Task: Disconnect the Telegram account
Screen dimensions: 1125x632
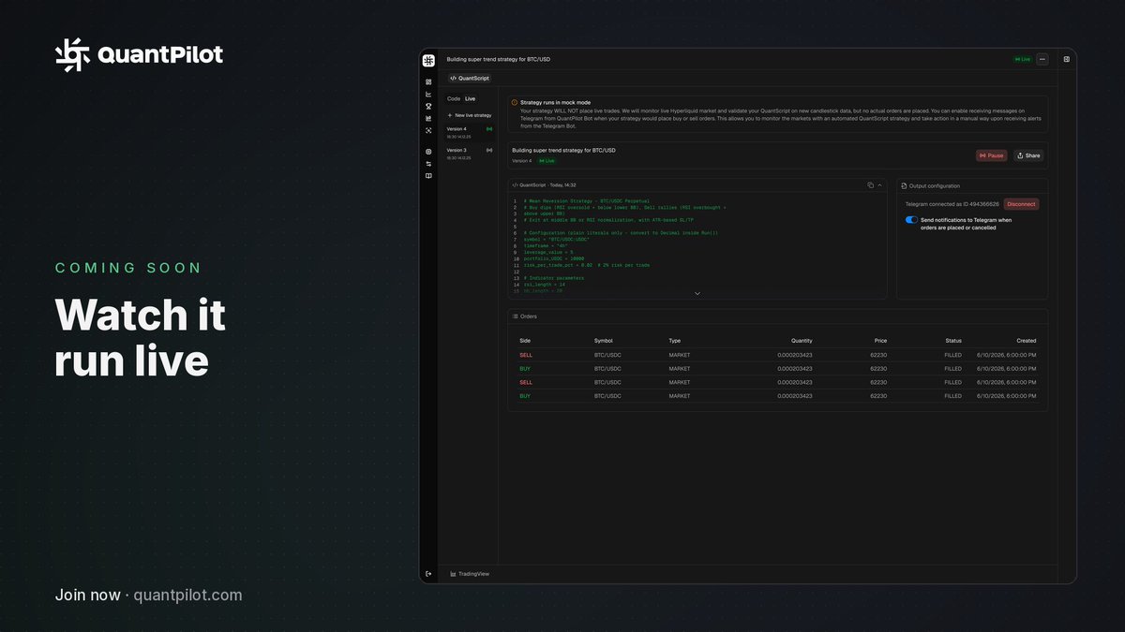Action: tap(1021, 204)
